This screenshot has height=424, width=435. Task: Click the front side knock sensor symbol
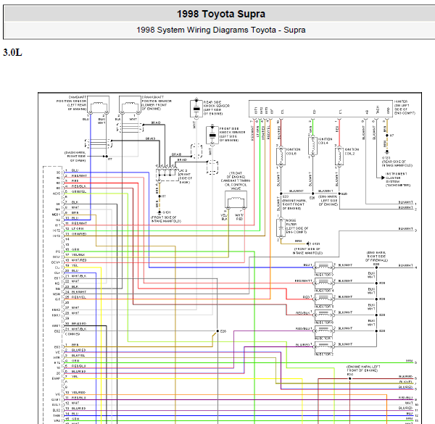point(212,135)
